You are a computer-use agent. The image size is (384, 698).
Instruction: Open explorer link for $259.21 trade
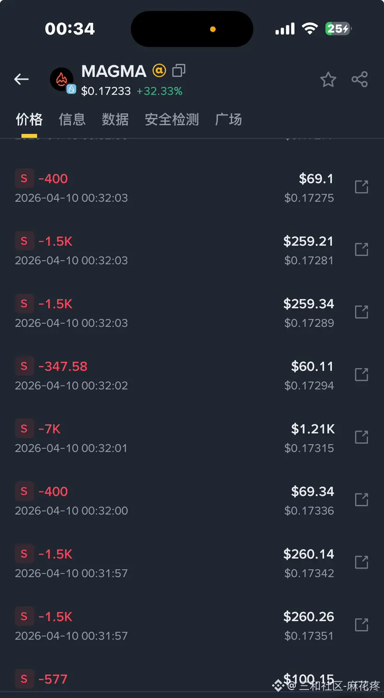click(361, 250)
